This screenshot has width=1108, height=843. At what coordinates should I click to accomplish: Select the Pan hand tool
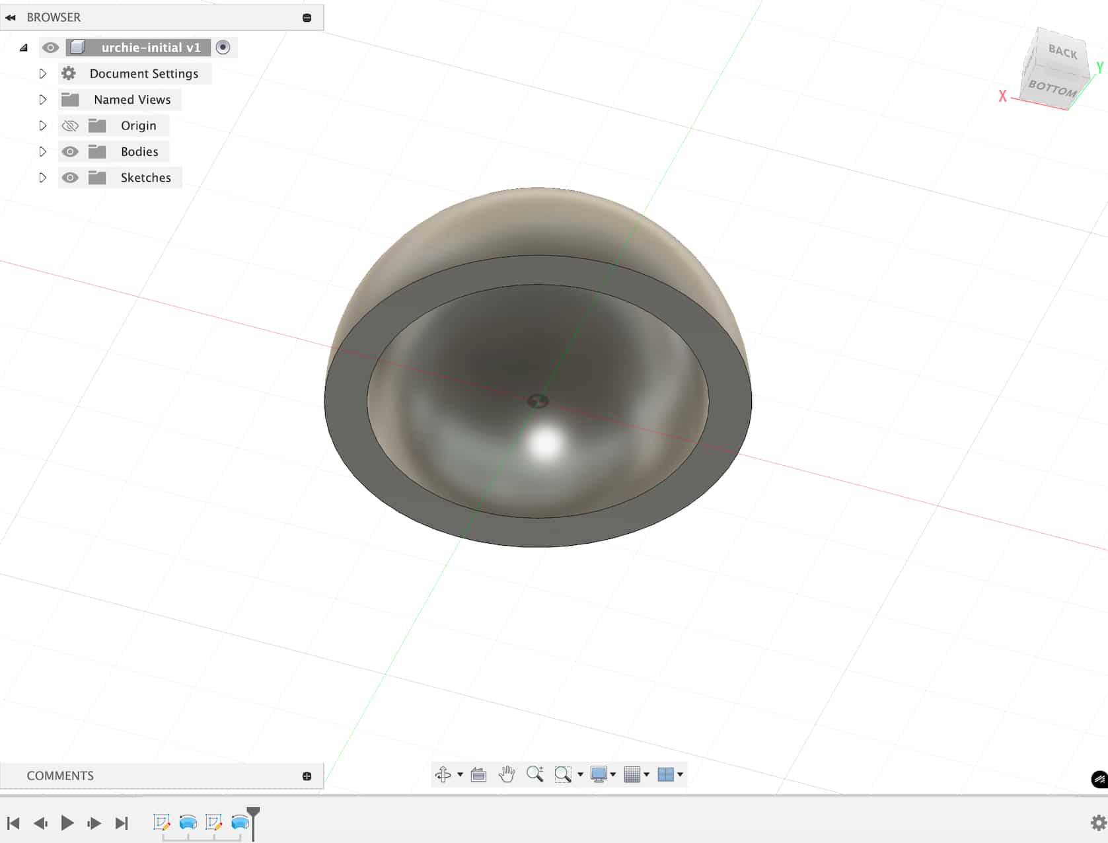pyautogui.click(x=507, y=774)
